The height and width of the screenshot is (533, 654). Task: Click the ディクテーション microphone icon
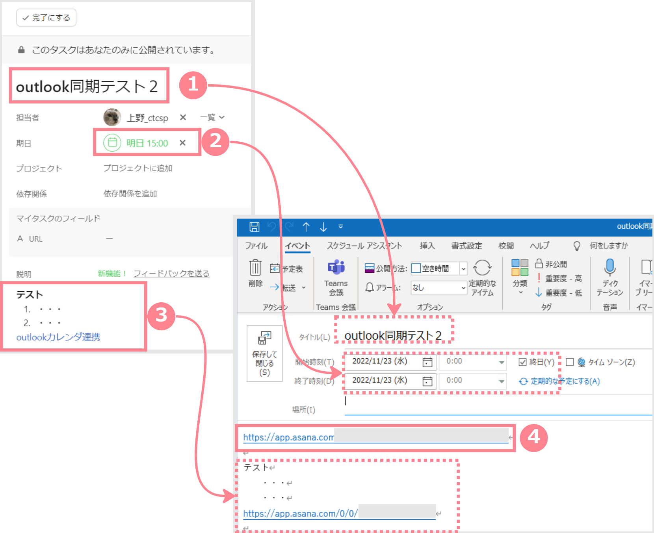[x=610, y=268]
